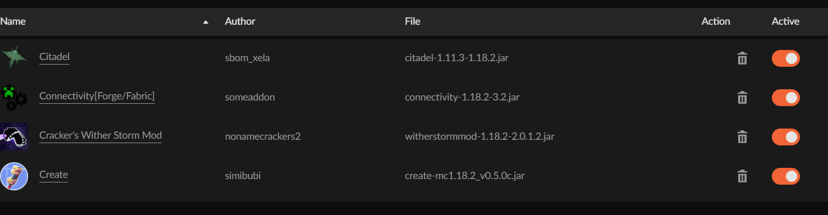Delete the Citadel mod with trash icon

(742, 58)
